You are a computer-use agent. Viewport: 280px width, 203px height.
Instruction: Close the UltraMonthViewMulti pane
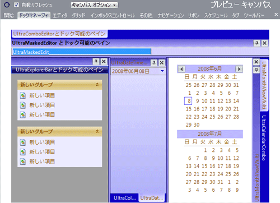click(x=256, y=62)
